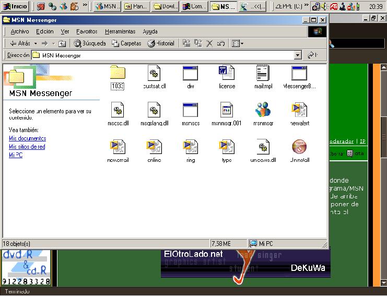Switch to the Pan... taskbar button

click(136, 6)
